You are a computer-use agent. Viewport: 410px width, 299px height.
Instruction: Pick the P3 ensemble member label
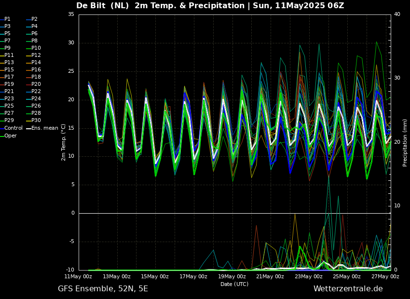click(x=7, y=27)
